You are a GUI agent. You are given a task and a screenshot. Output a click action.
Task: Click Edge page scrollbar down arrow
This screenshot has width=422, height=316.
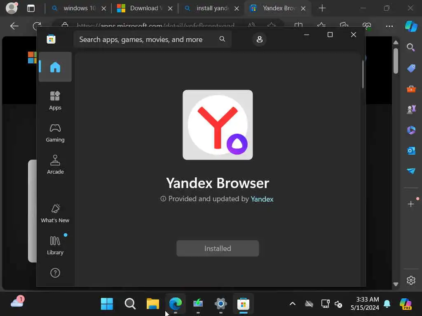396,284
